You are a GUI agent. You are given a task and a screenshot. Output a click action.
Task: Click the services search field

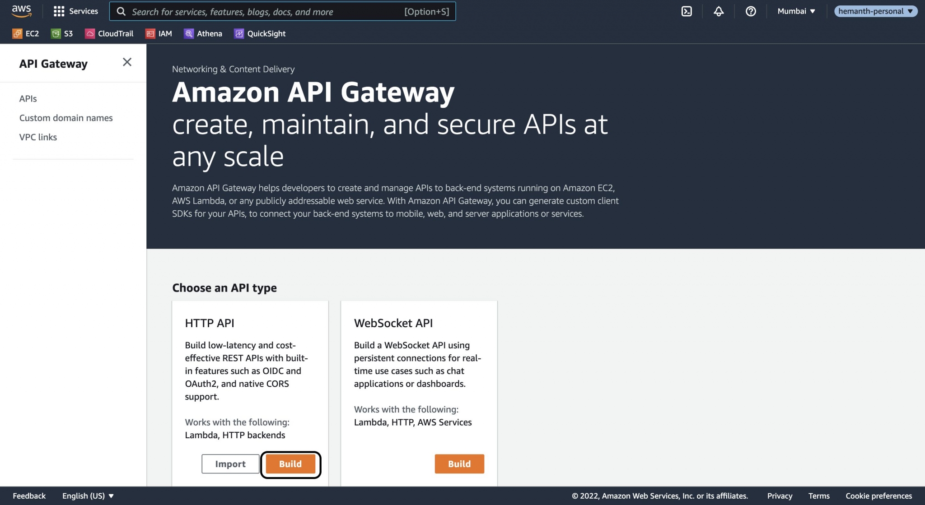coord(284,11)
